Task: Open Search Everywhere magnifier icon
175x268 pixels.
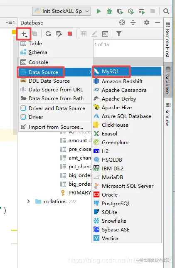Action: (x=166, y=11)
